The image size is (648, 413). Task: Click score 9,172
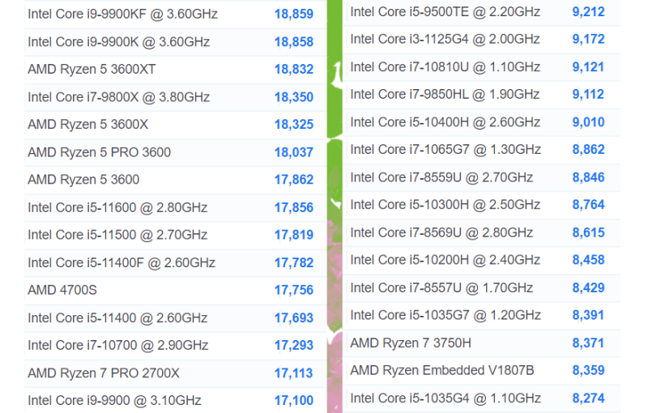pos(589,39)
